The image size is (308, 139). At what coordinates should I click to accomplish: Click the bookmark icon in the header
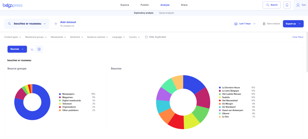[x=287, y=5]
